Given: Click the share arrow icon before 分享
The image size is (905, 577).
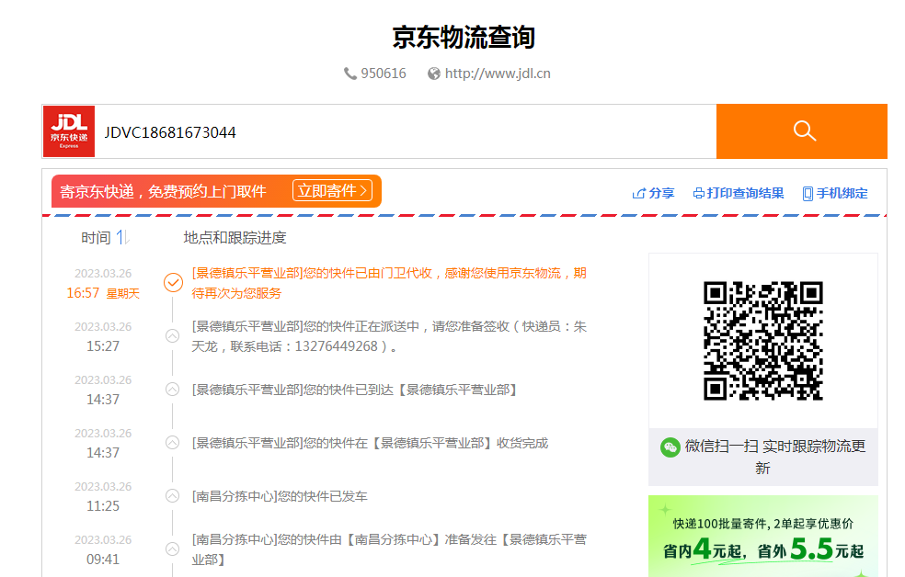Looking at the screenshot, I should [638, 194].
